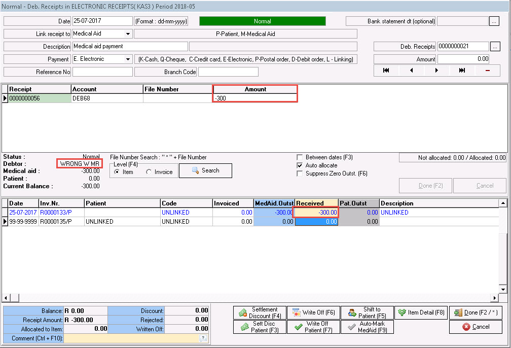Go to the first record navigation arrow
This screenshot has height=348, width=511.
[x=386, y=71]
